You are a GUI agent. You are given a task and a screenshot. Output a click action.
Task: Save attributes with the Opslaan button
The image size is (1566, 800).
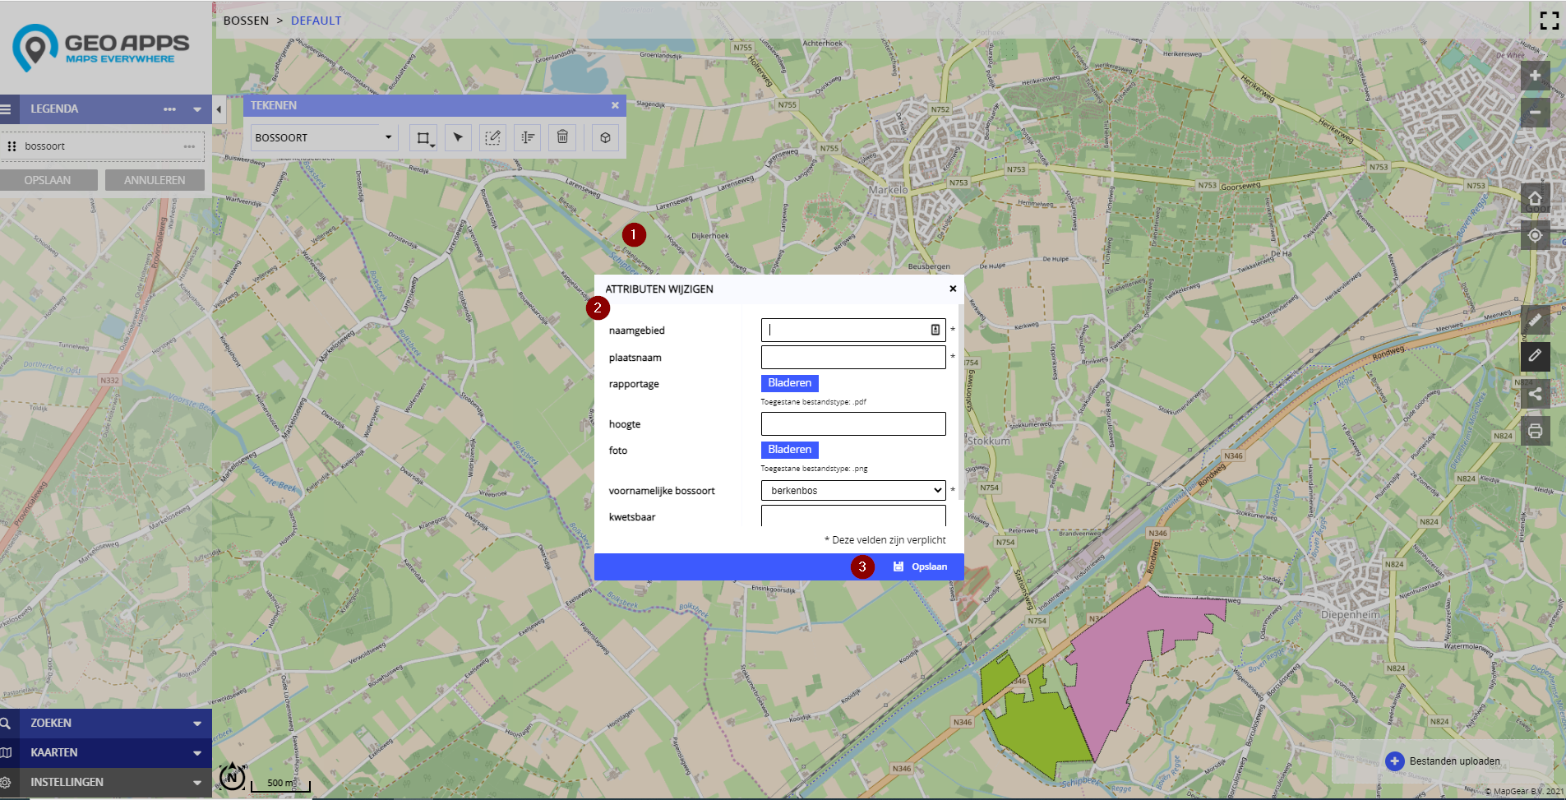click(x=920, y=566)
